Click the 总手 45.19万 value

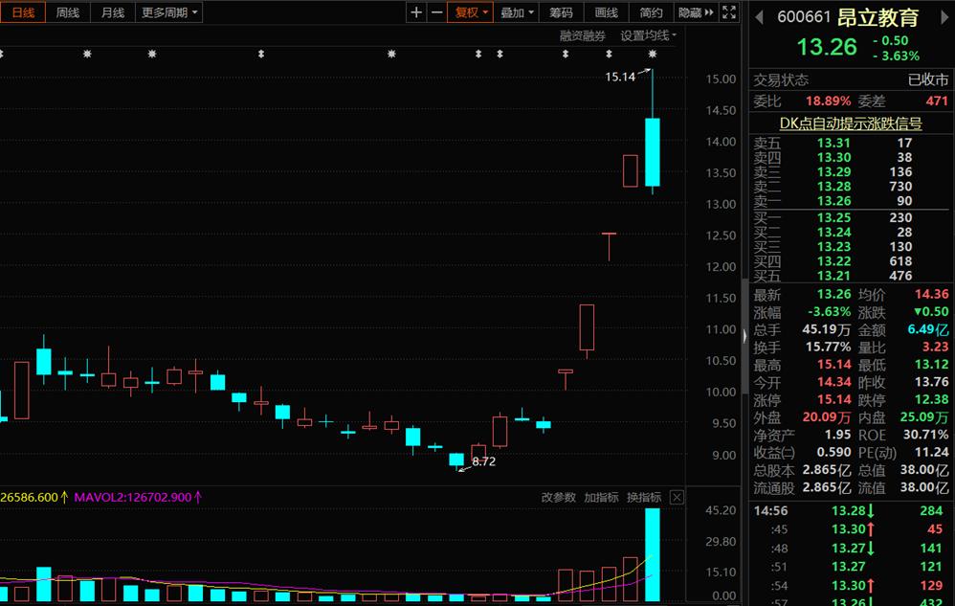pyautogui.click(x=827, y=329)
